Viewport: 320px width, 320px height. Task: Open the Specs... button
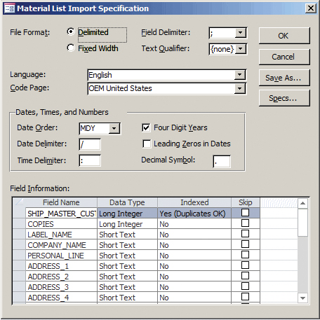coord(284,98)
